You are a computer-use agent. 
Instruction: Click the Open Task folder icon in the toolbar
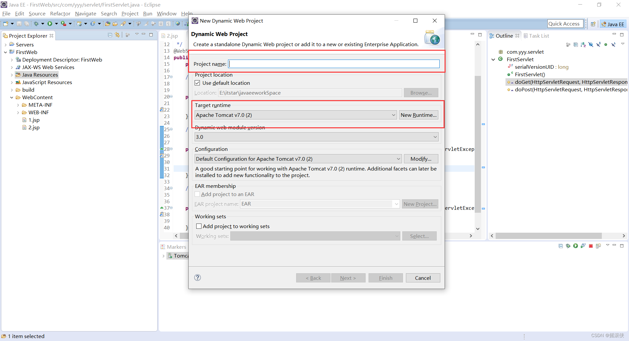[x=115, y=24]
